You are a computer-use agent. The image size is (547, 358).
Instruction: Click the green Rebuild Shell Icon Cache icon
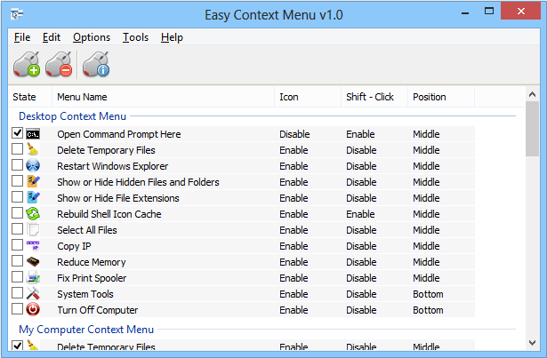click(33, 214)
